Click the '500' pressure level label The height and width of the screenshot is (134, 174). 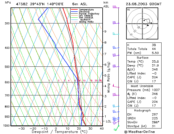click(7, 67)
